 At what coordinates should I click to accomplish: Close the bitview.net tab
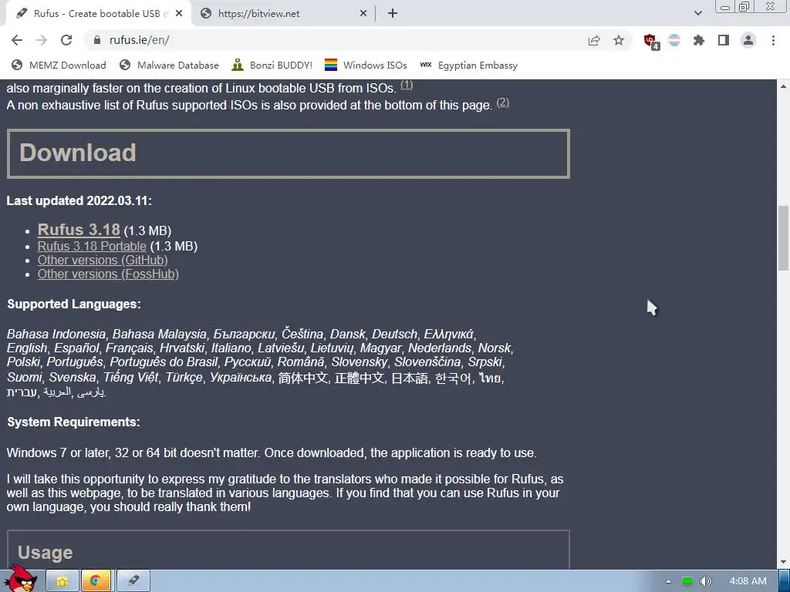tap(363, 14)
